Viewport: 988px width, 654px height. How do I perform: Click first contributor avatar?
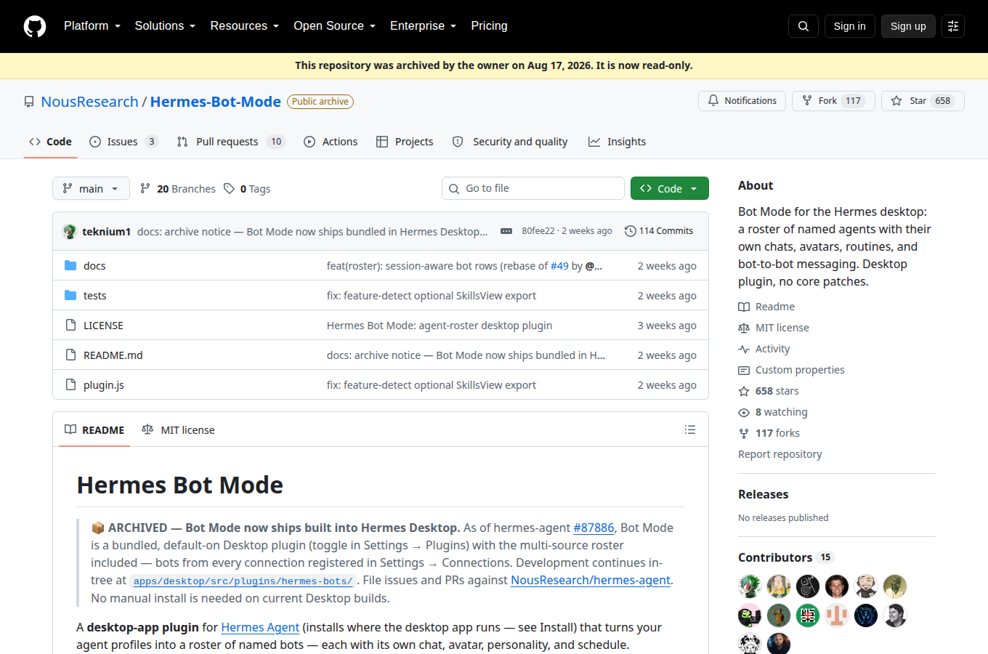[750, 586]
